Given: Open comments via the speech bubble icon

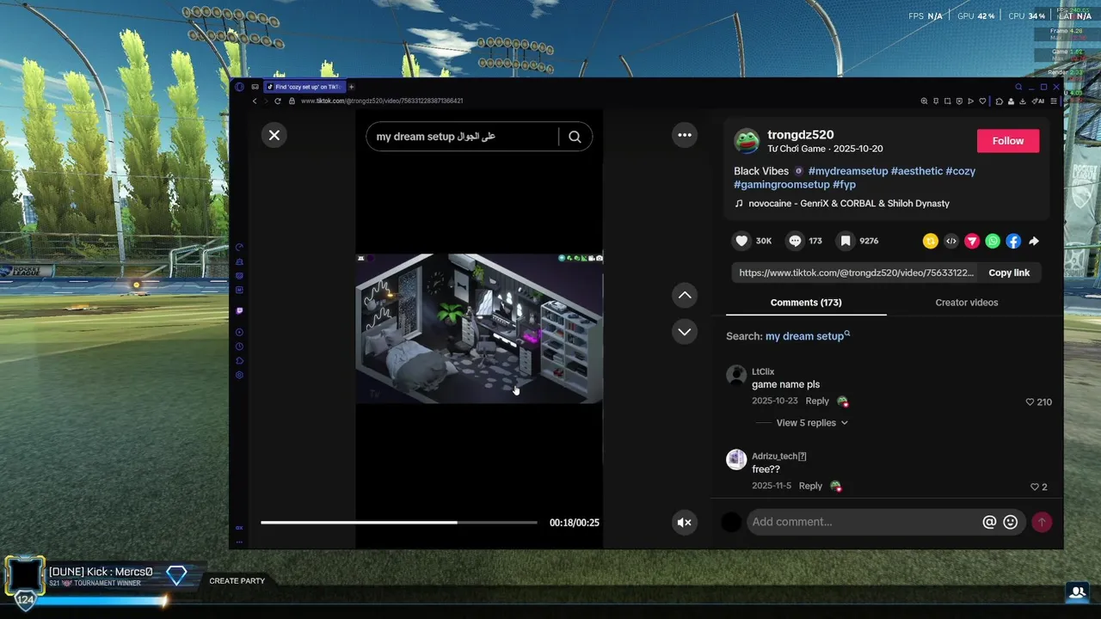Looking at the screenshot, I should [x=795, y=242].
